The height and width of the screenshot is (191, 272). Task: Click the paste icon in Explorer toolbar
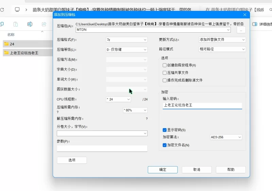[16, 24]
